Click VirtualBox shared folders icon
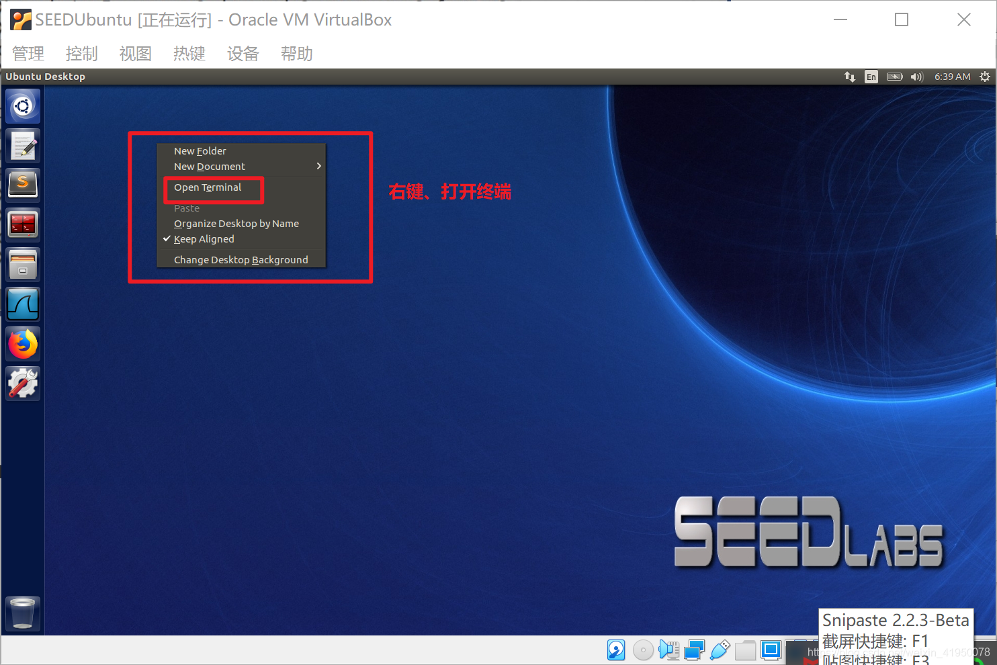 click(x=745, y=650)
